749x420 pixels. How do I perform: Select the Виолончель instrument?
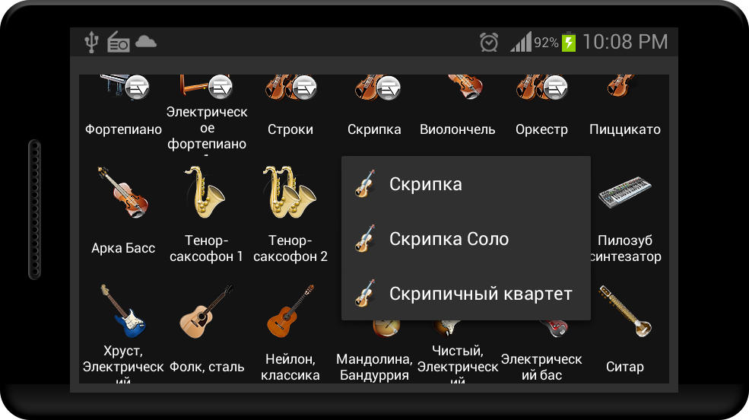coord(465,87)
